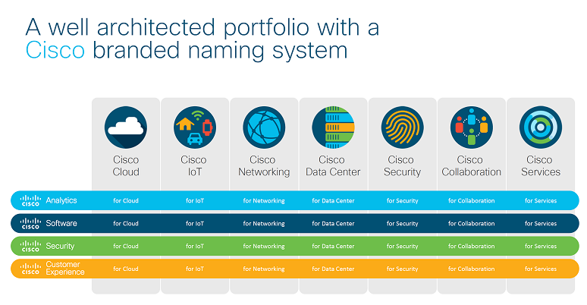Select the green Security row label
Screen dimensions: 587x305
60,246
